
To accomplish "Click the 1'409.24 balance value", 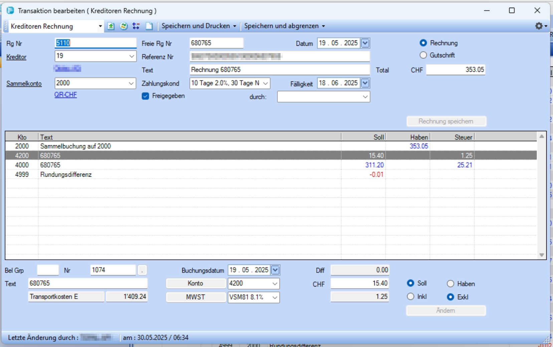I will (x=127, y=297).
